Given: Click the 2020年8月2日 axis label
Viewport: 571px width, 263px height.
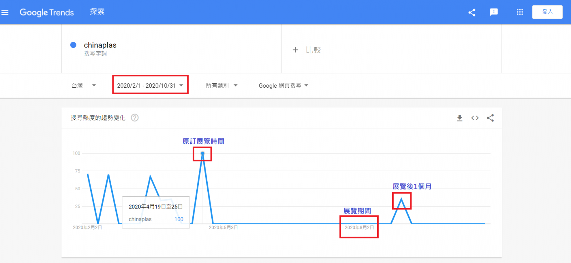Looking at the screenshot, I should click(x=359, y=227).
